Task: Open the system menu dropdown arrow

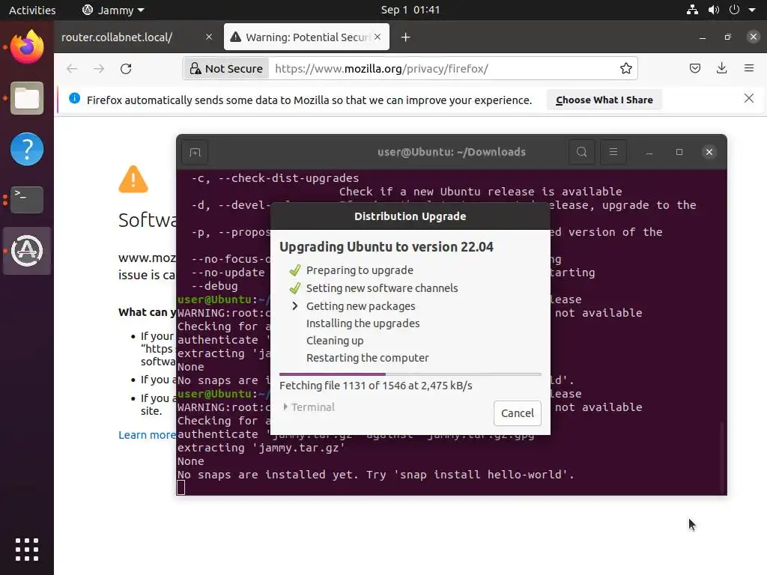Action: click(x=752, y=10)
